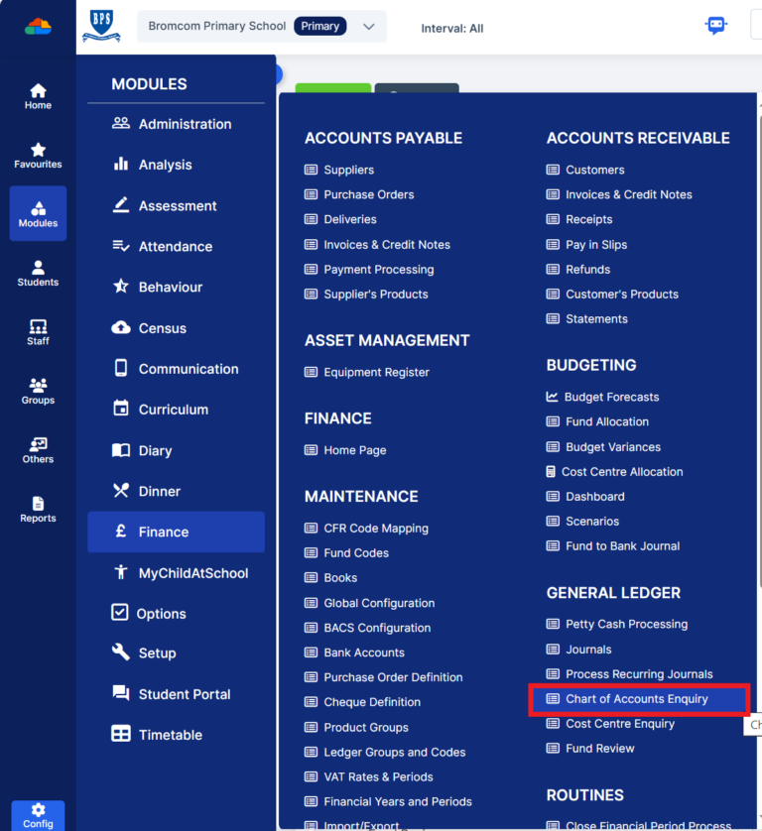Open Chart of Accounts Enquiry
Viewport: 762px width, 831px height.
point(636,699)
